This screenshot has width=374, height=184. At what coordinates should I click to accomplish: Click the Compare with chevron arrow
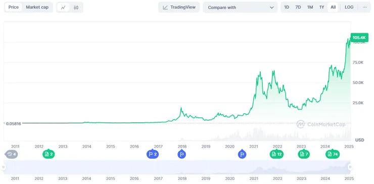(x=272, y=8)
